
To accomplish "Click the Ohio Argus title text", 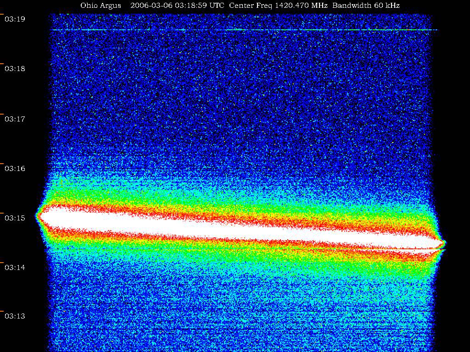I will 101,5.
